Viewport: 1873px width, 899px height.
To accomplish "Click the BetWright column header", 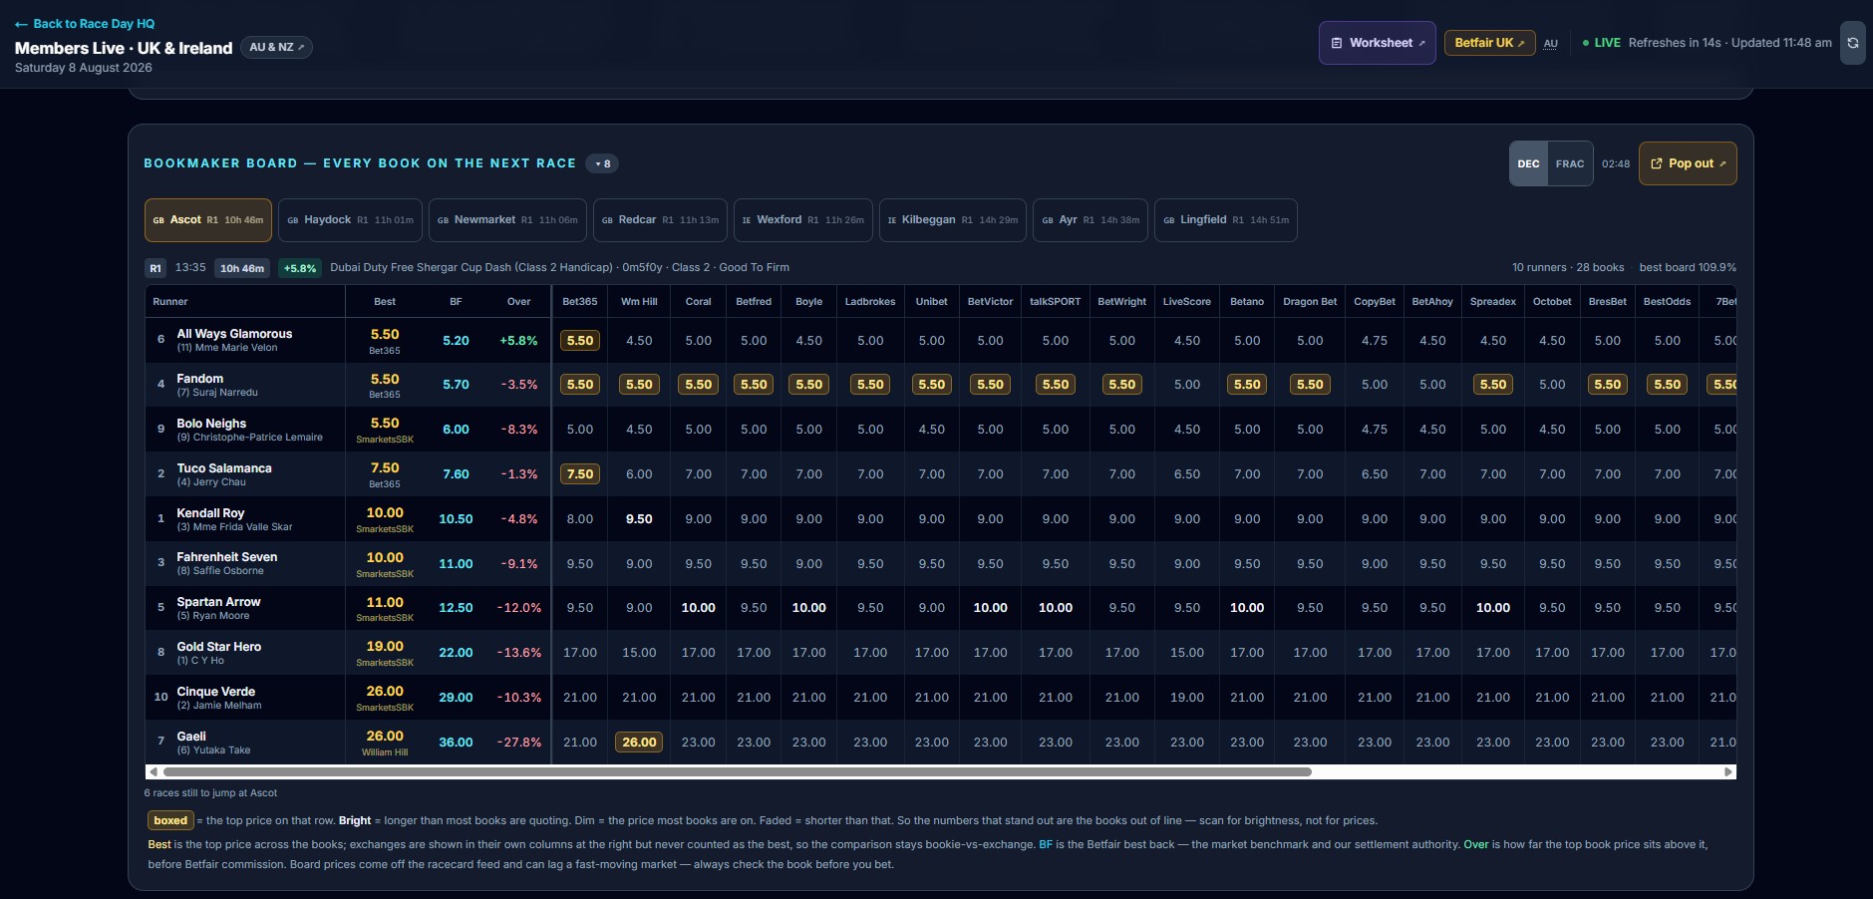I will [x=1122, y=301].
